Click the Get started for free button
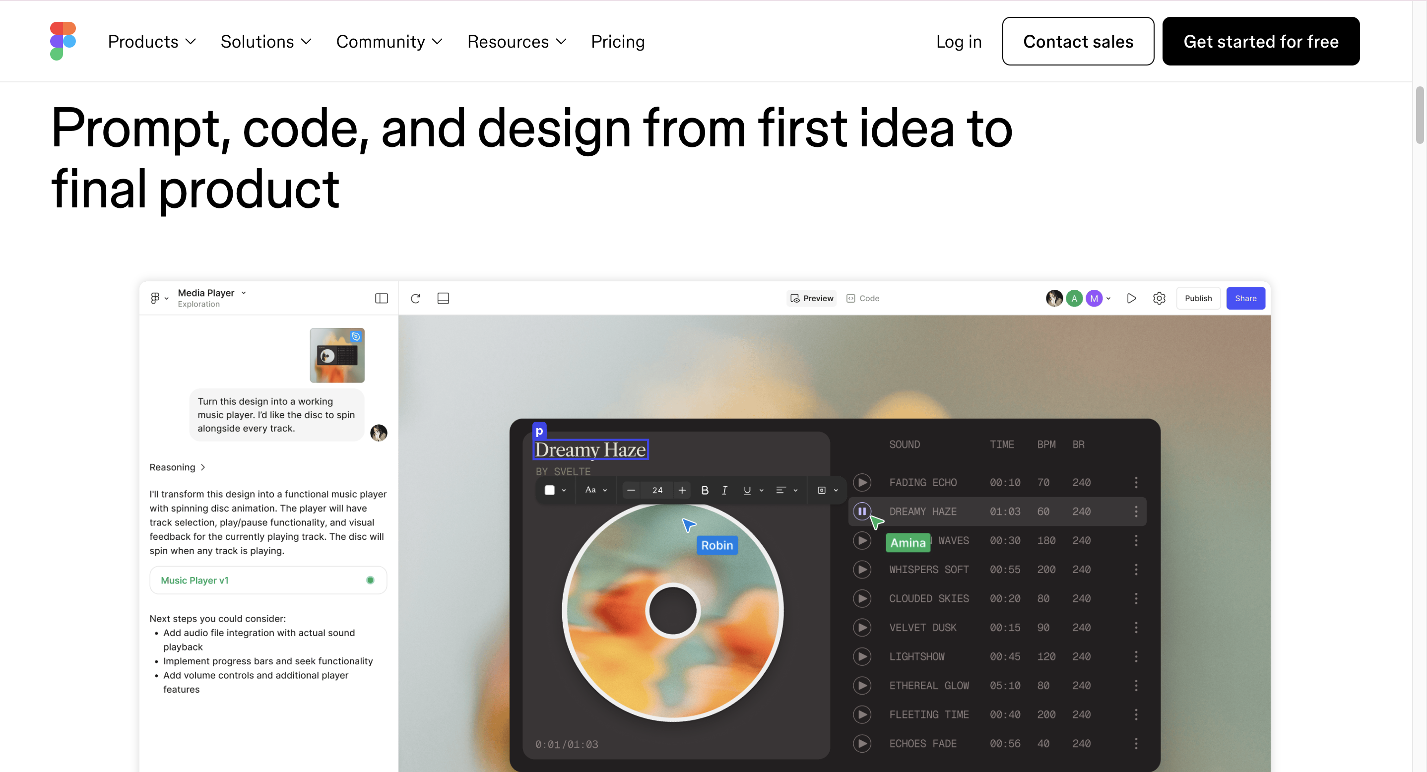The height and width of the screenshot is (772, 1427). (1260, 42)
